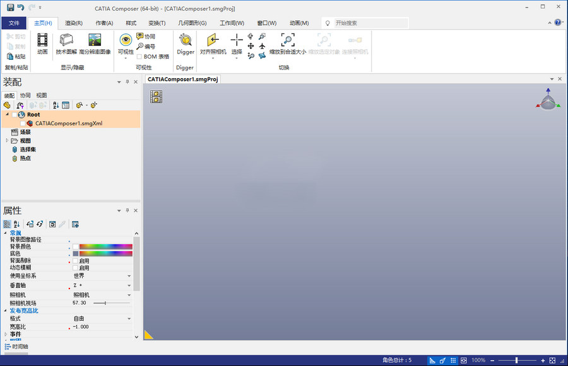Select the 热点 tree item
568x366 pixels.
(x=25, y=158)
